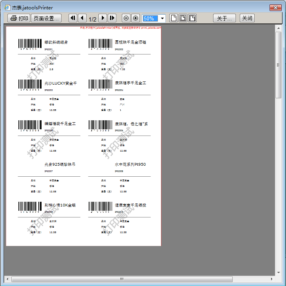Click vertical scrollbar up arrow

(278, 28)
